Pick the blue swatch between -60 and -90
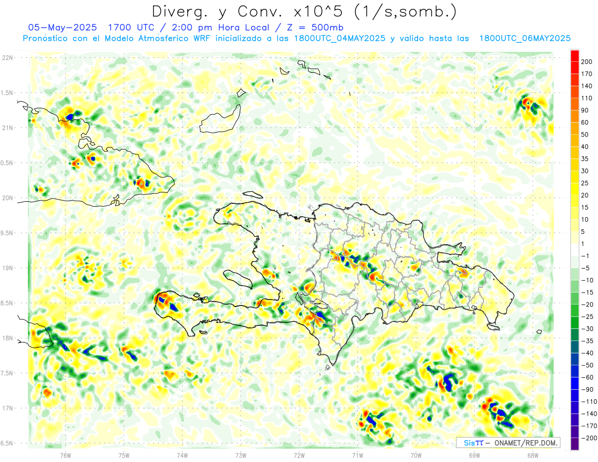 575,383
